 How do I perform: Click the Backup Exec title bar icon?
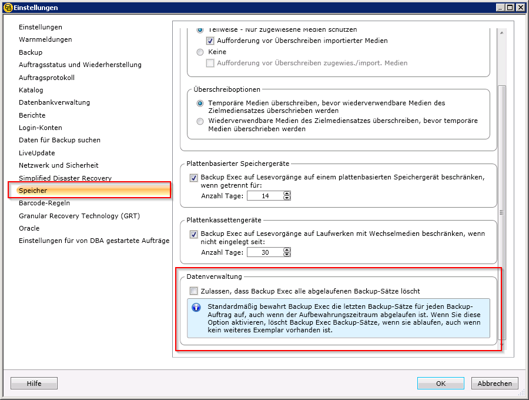click(7, 7)
